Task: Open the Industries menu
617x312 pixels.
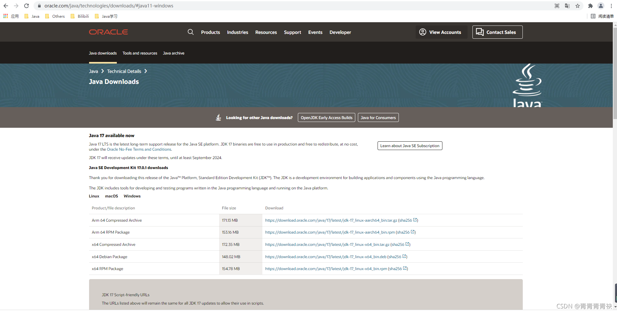Action: [x=238, y=32]
